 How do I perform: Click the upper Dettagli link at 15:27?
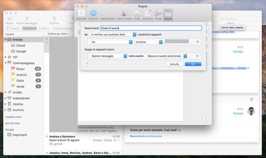(x=238, y=52)
